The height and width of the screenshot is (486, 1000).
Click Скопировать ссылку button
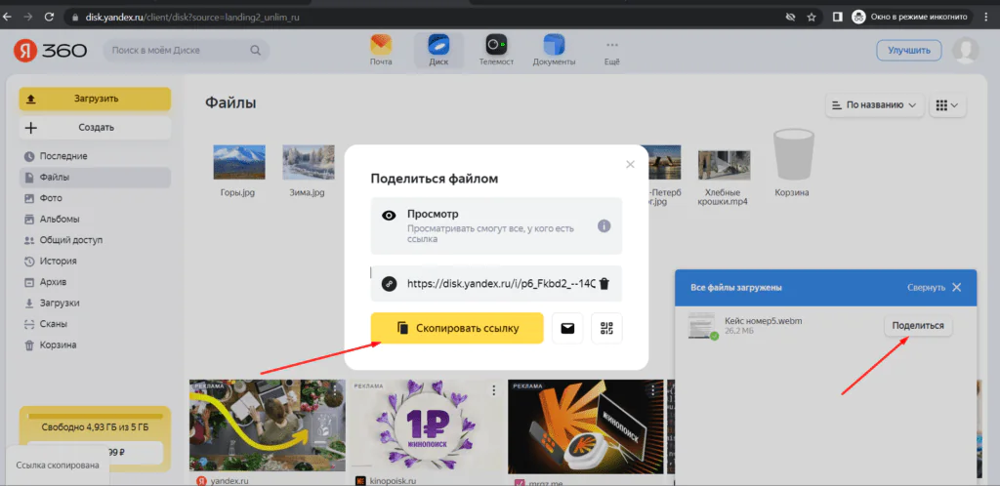457,328
